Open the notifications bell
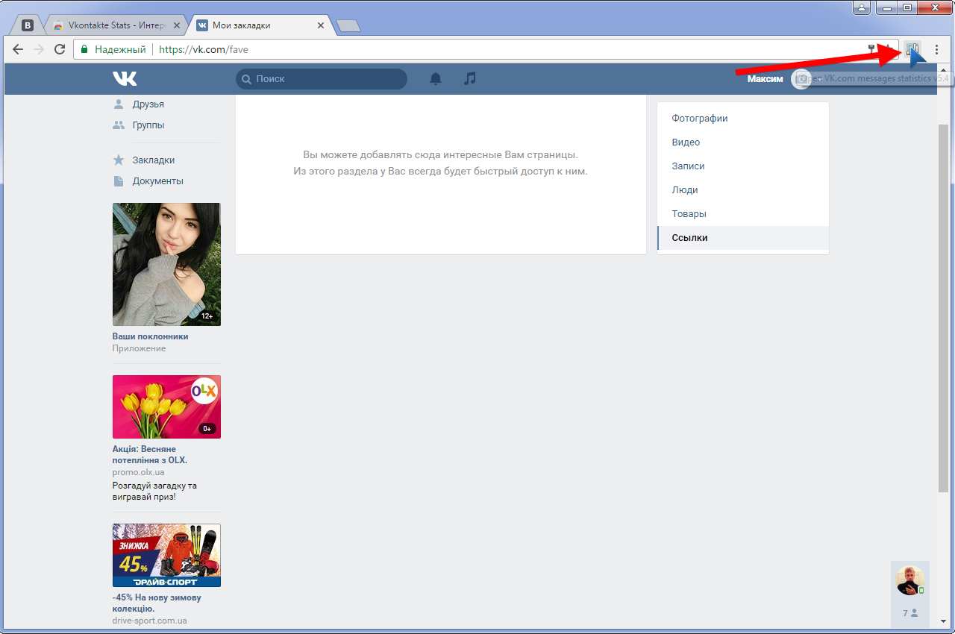The height and width of the screenshot is (634, 955). [436, 78]
